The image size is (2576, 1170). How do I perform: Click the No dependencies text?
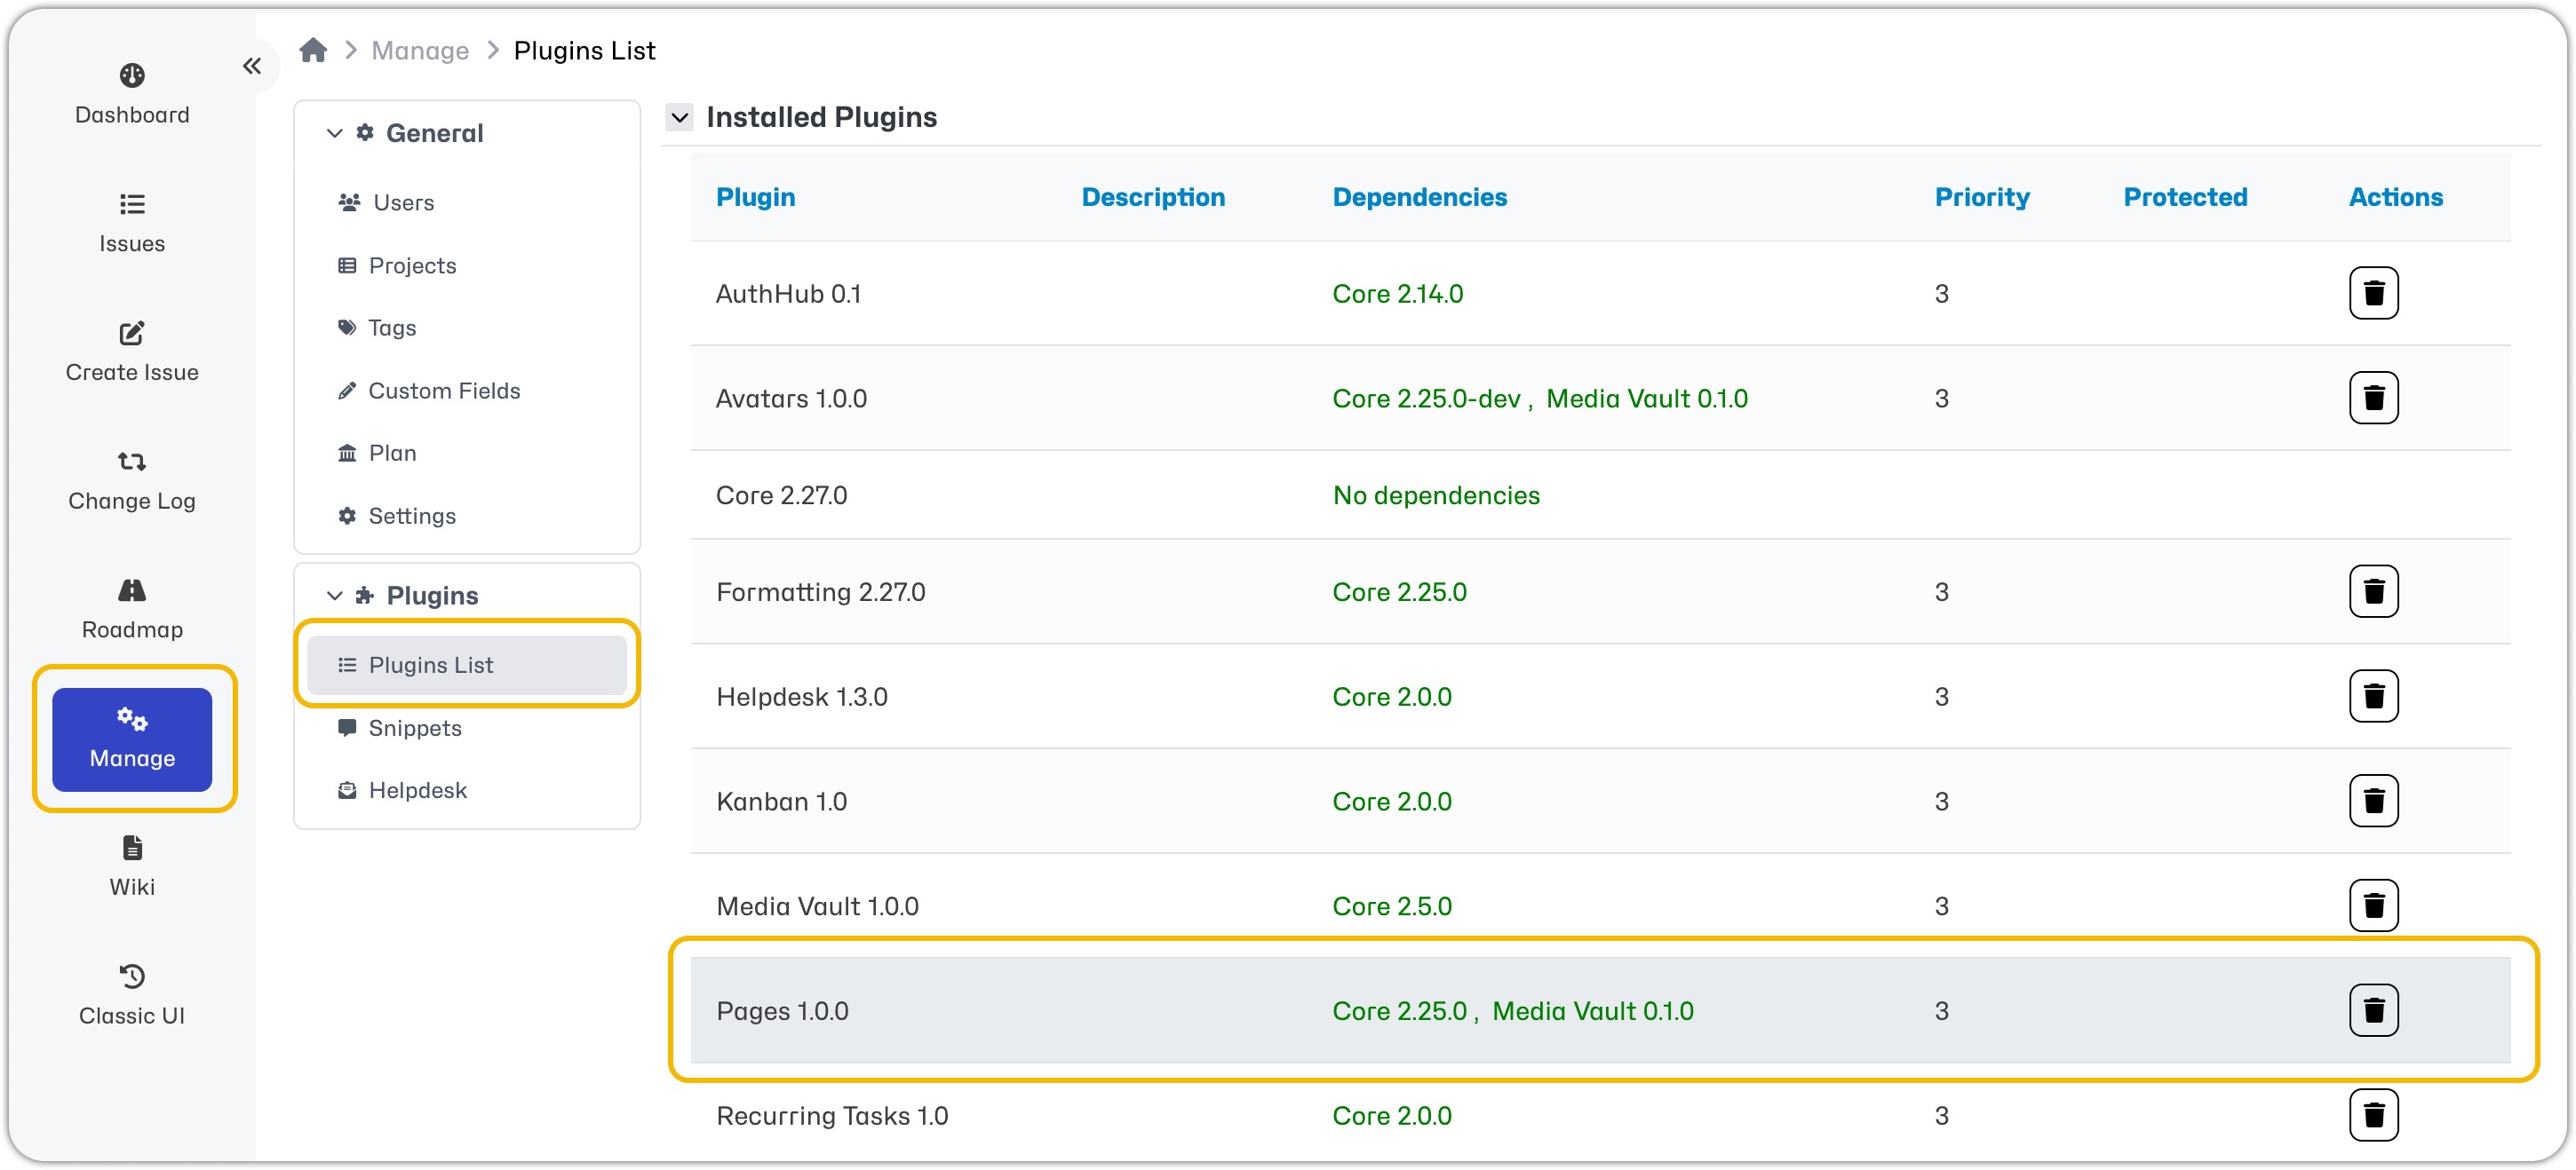click(x=1436, y=495)
